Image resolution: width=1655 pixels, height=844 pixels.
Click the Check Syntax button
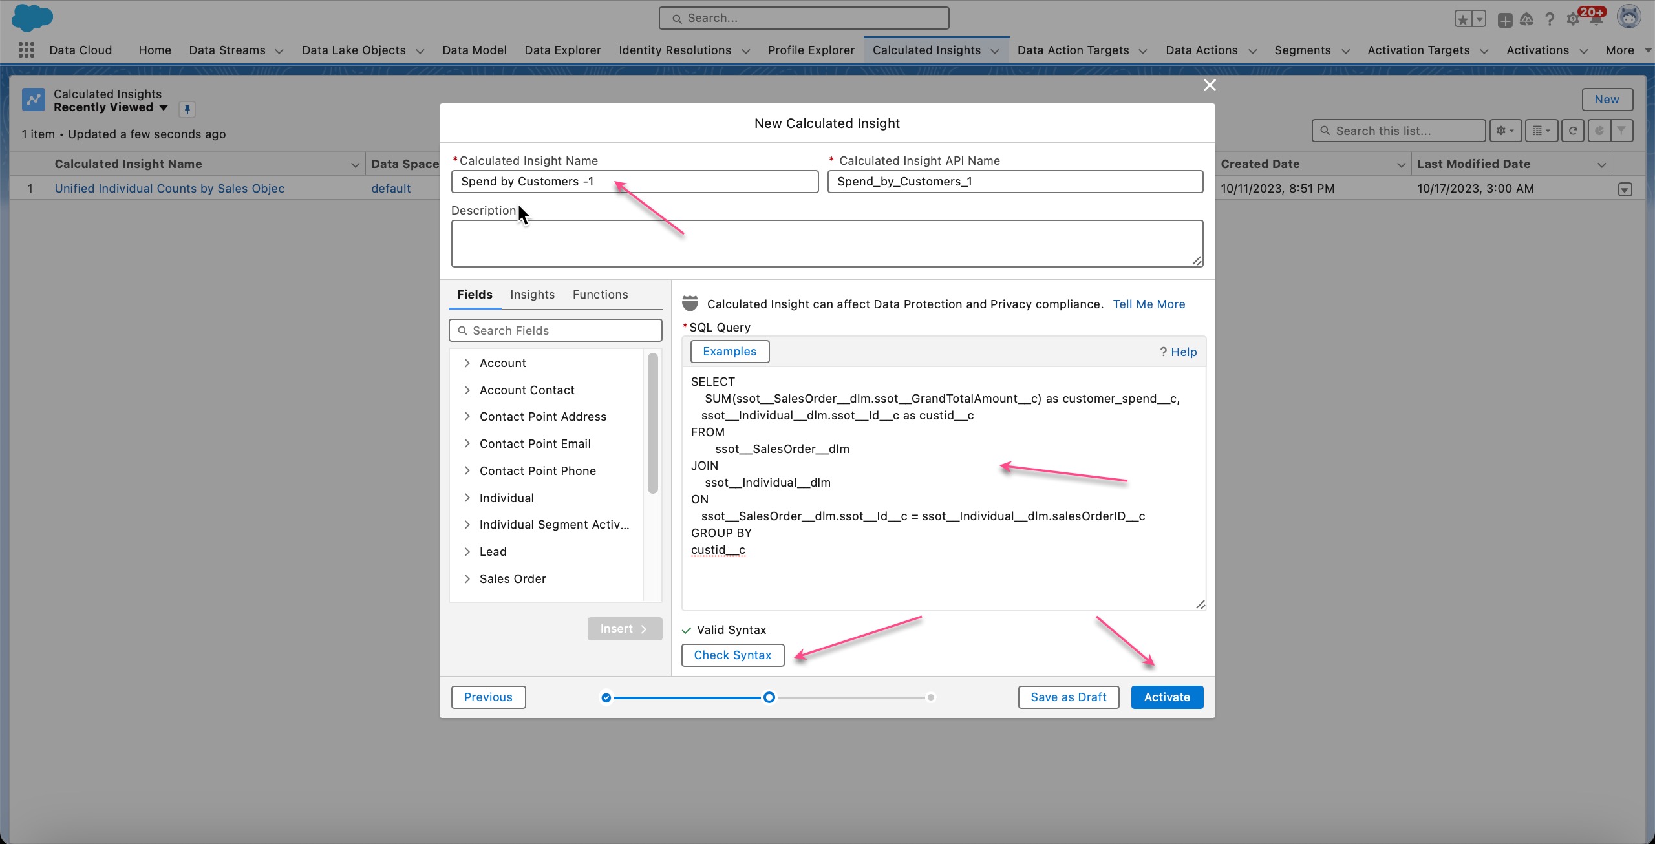[732, 655]
